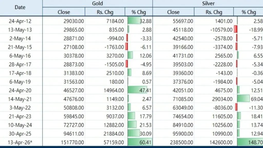This screenshot has height=148, width=263.
Task: Click red data bar beside -18.99
Action: [236, 30]
